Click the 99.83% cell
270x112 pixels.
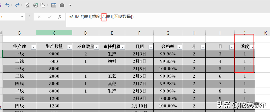click(168, 61)
